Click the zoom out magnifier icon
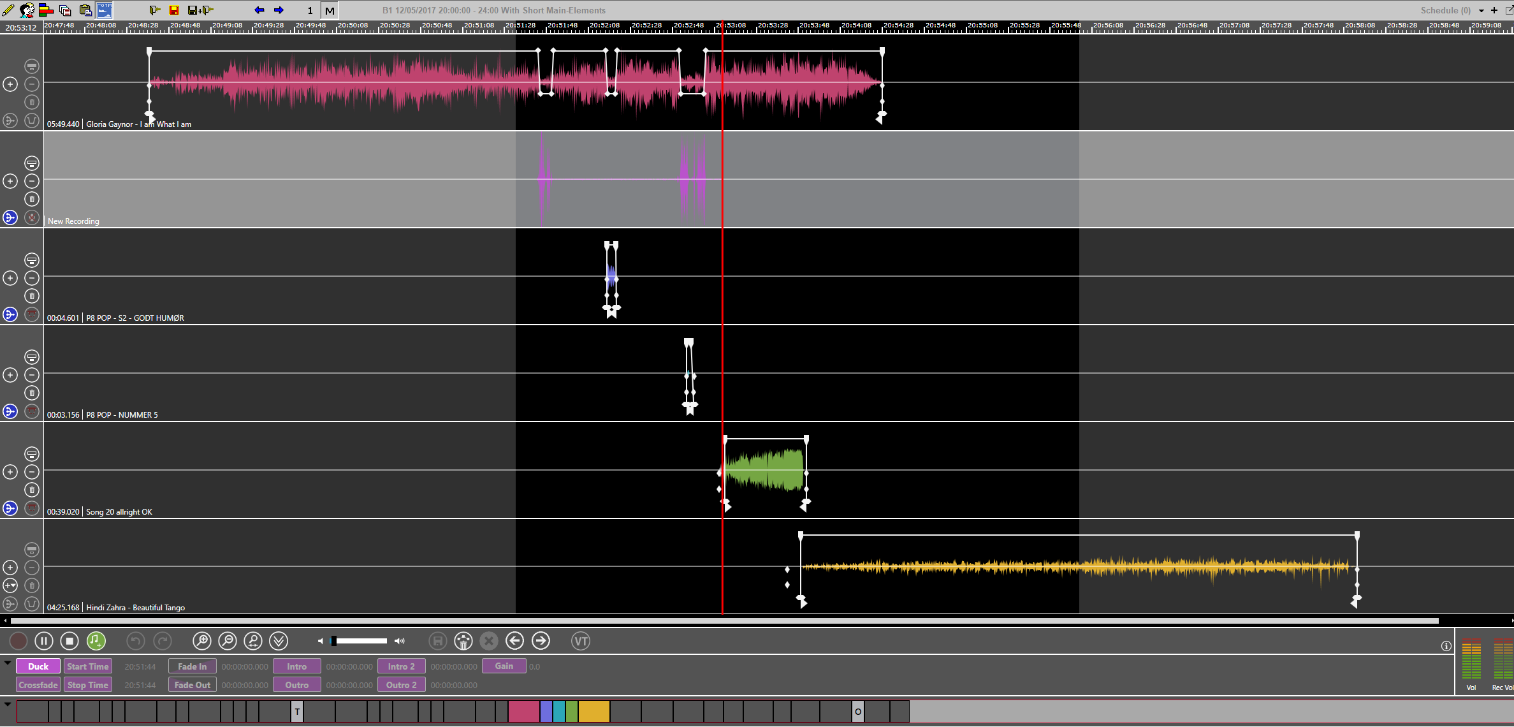The image size is (1514, 727). coord(228,641)
